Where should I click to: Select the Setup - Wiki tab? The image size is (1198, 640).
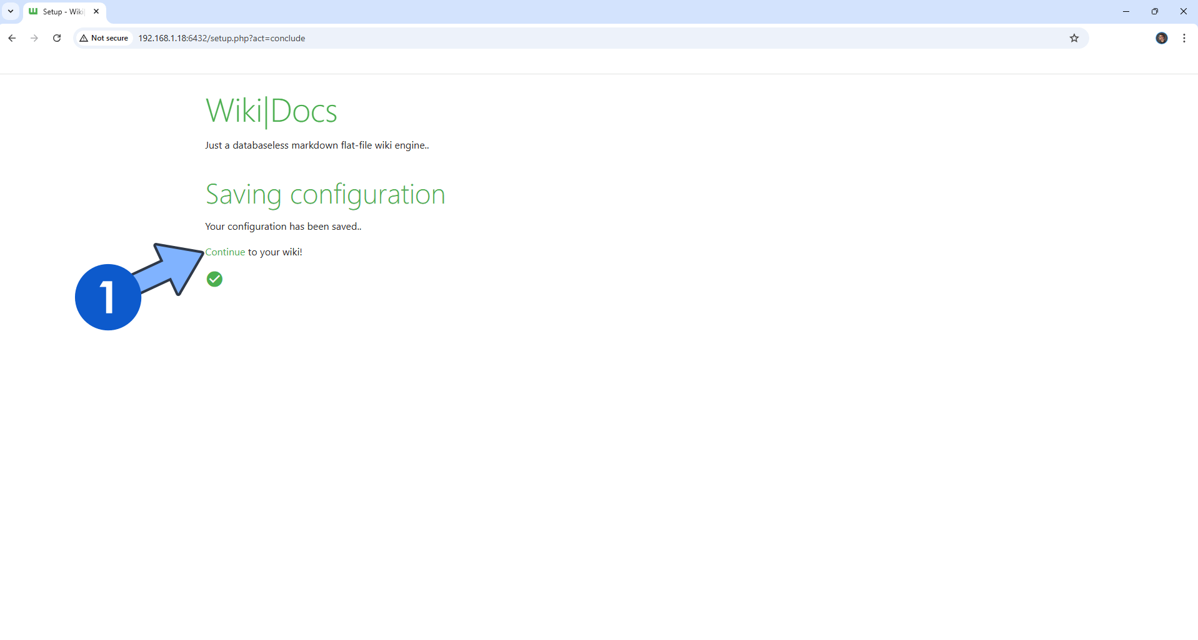click(x=64, y=12)
